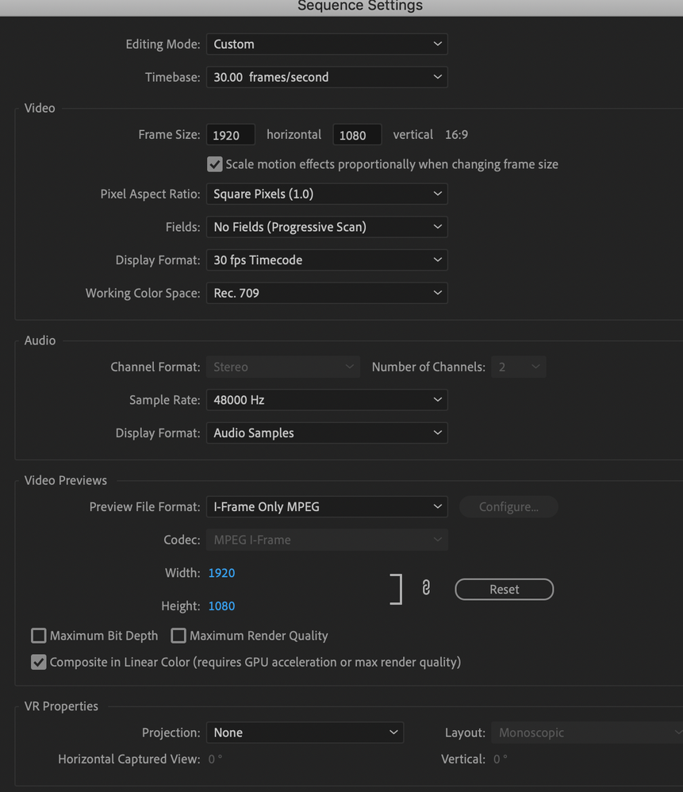Open the video Display Format dropdown
The height and width of the screenshot is (792, 683).
327,260
